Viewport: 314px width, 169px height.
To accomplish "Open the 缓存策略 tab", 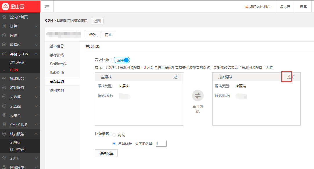I will pos(57,55).
